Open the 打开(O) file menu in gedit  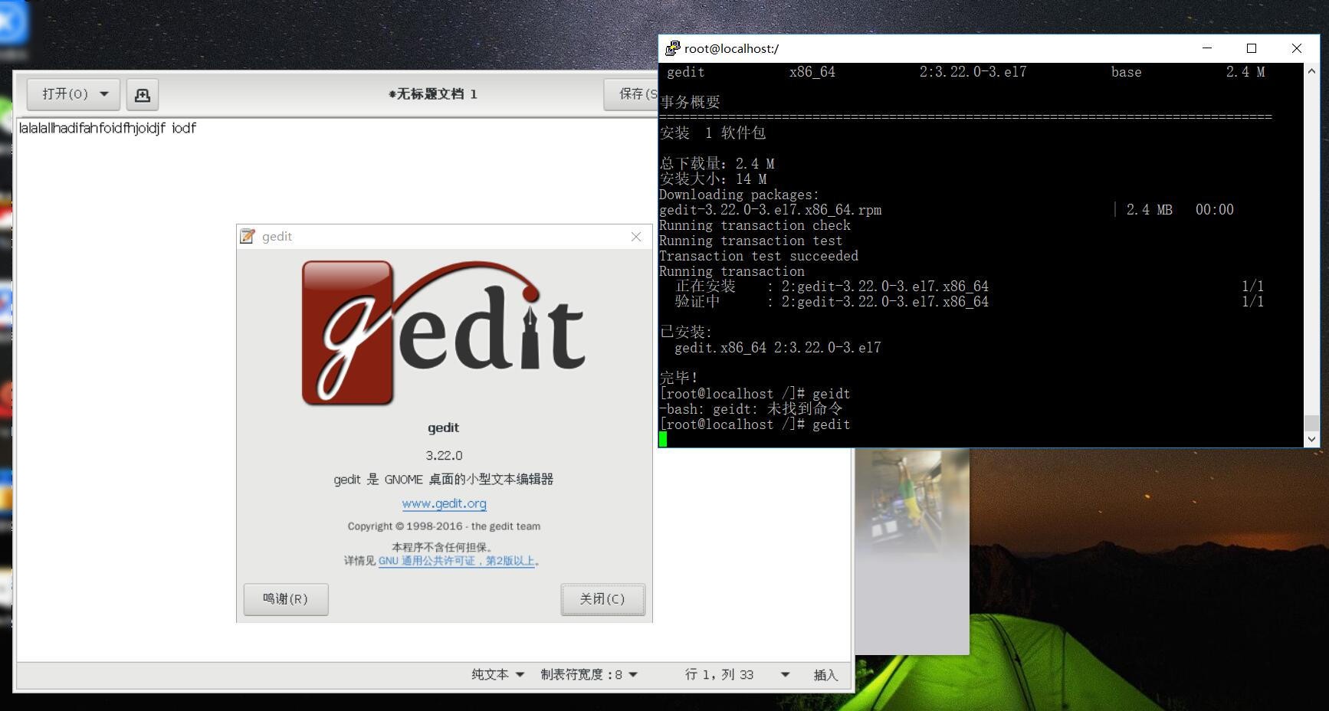coord(74,94)
